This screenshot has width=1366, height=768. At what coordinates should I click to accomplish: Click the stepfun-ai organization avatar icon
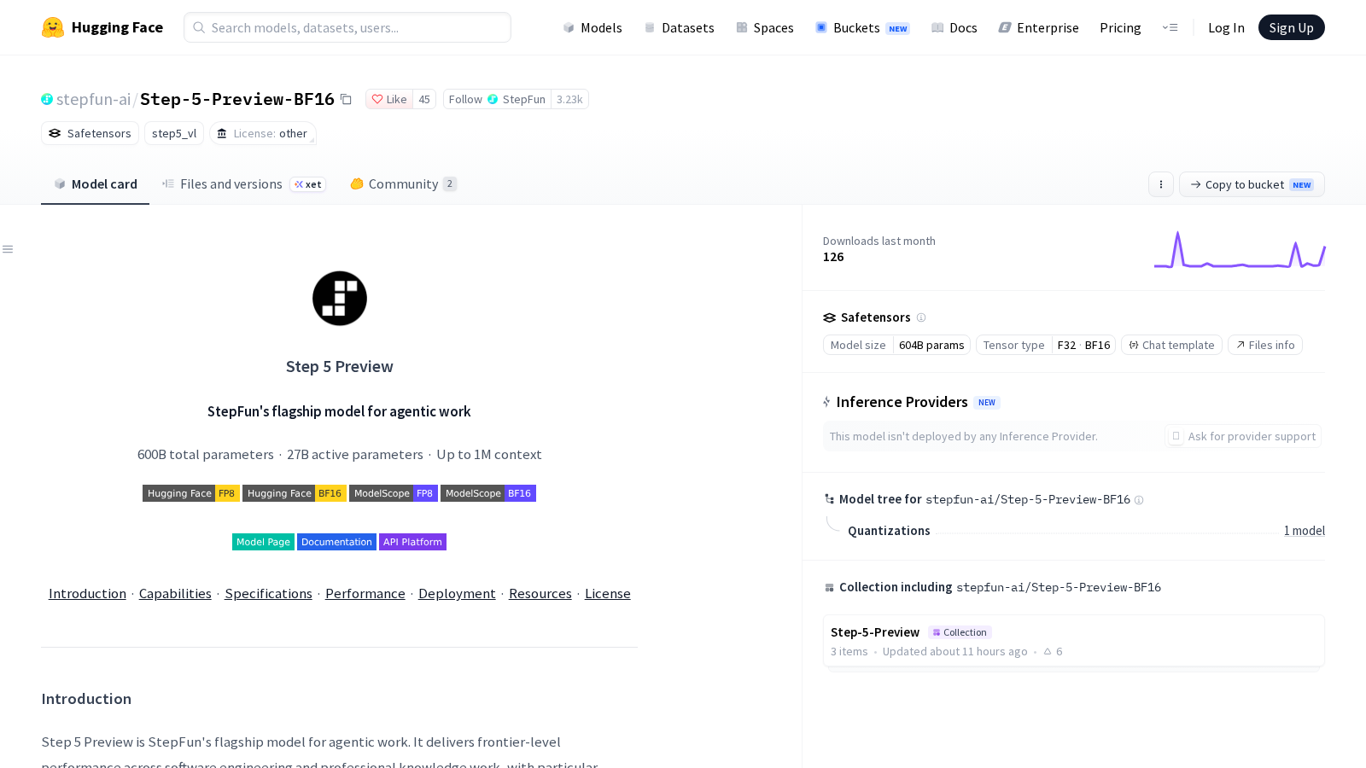click(47, 99)
